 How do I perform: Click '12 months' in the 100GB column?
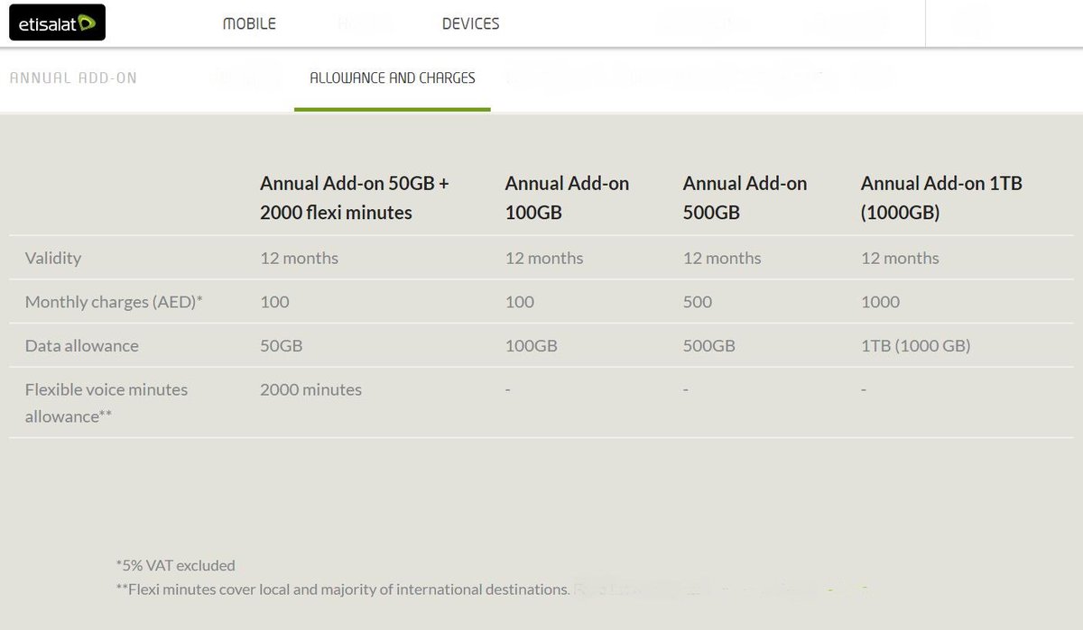(544, 258)
